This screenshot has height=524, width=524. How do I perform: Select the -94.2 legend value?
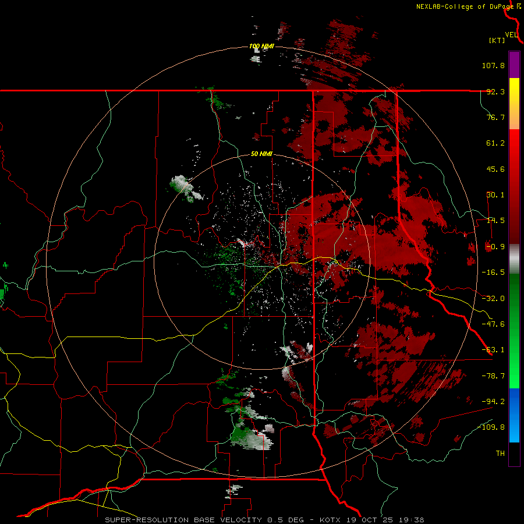(493, 402)
